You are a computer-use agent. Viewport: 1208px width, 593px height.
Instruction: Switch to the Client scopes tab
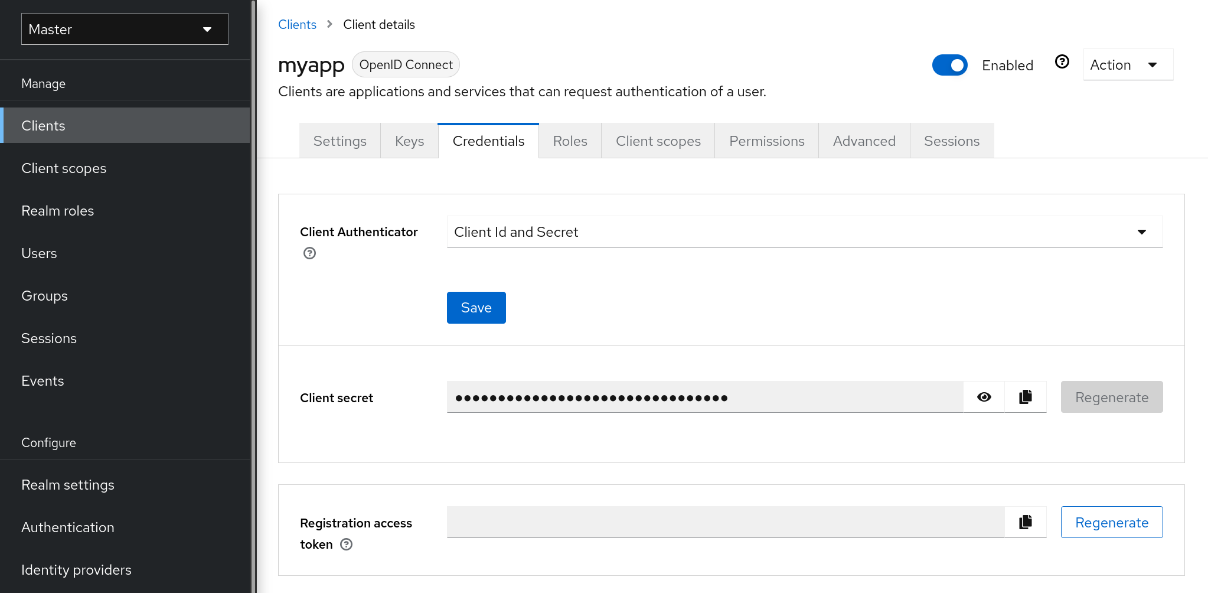(x=658, y=141)
